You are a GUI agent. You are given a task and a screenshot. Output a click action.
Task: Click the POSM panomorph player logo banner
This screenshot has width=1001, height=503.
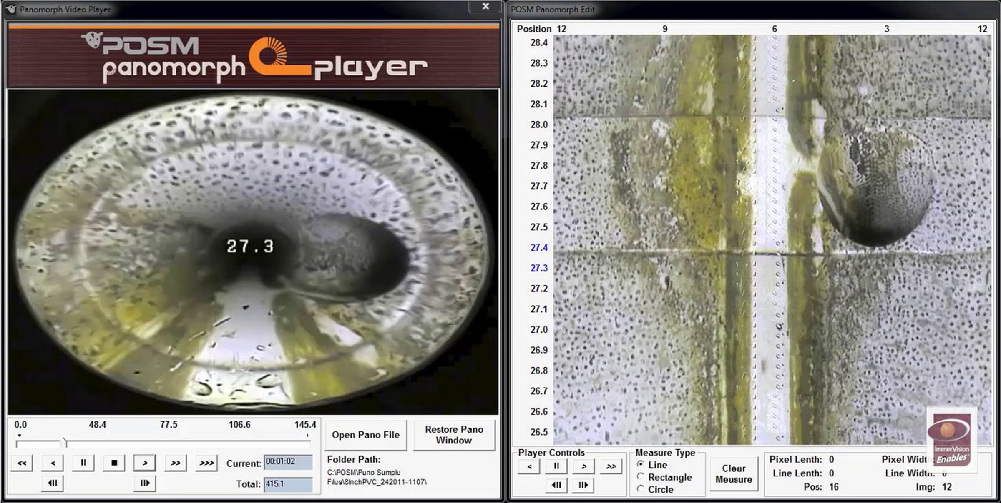tap(254, 57)
